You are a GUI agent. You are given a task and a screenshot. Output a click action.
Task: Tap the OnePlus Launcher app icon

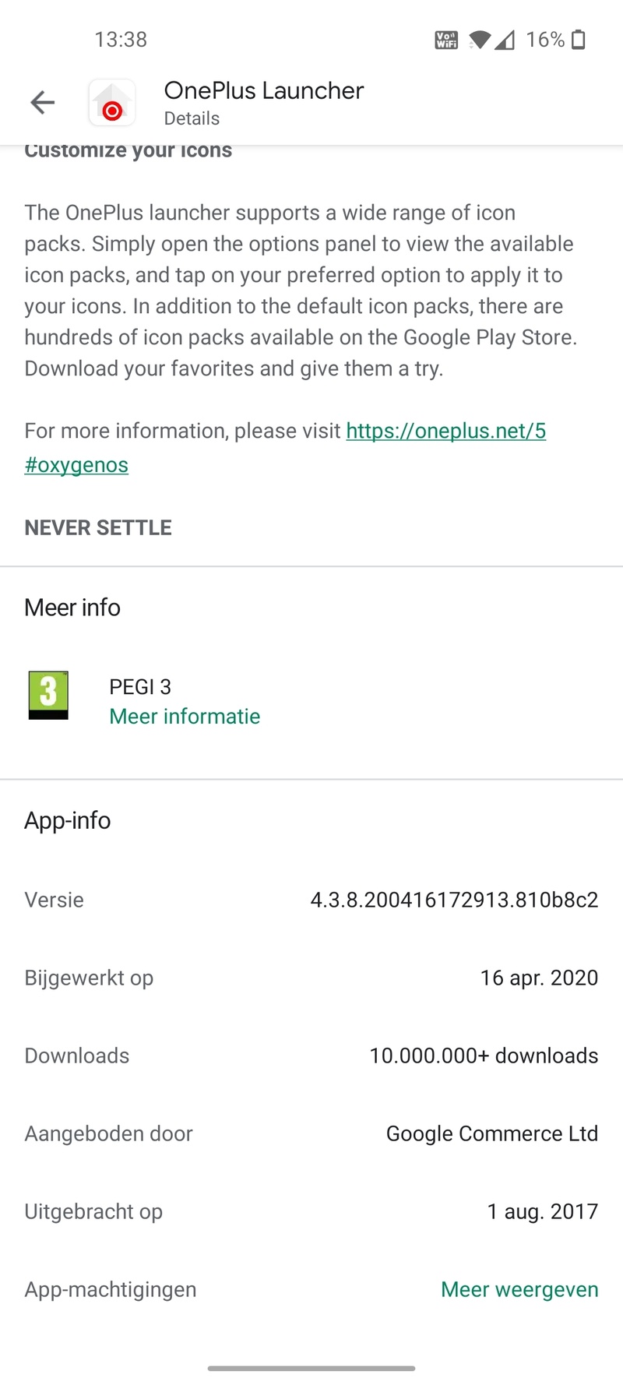(x=112, y=103)
